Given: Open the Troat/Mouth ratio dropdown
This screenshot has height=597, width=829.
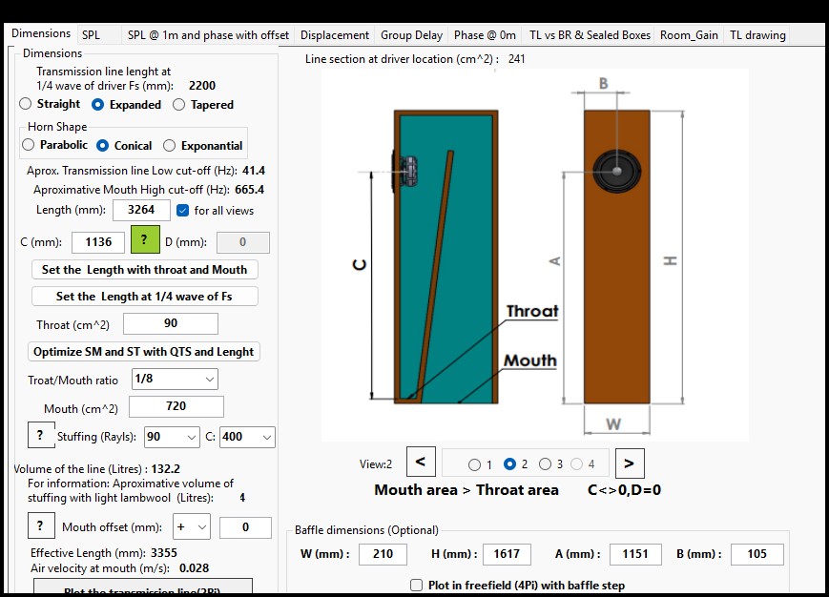Looking at the screenshot, I should point(175,380).
